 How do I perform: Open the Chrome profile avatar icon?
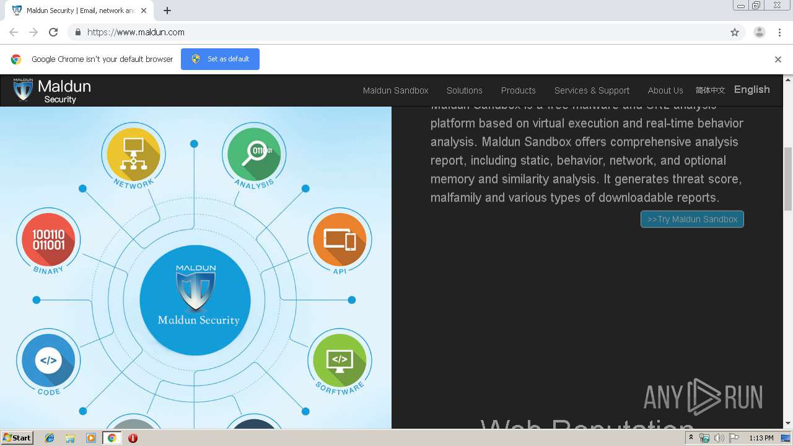(760, 32)
